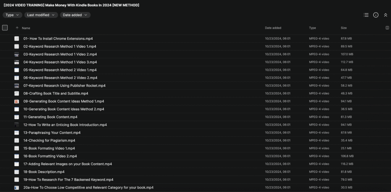Image resolution: width=391 pixels, height=192 pixels.
Task: Open the column settings icon
Action: point(388,28)
